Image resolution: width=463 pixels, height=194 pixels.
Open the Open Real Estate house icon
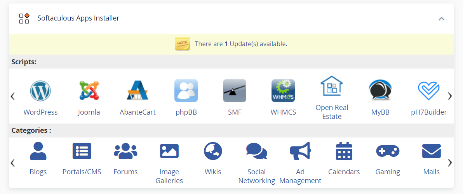332,86
